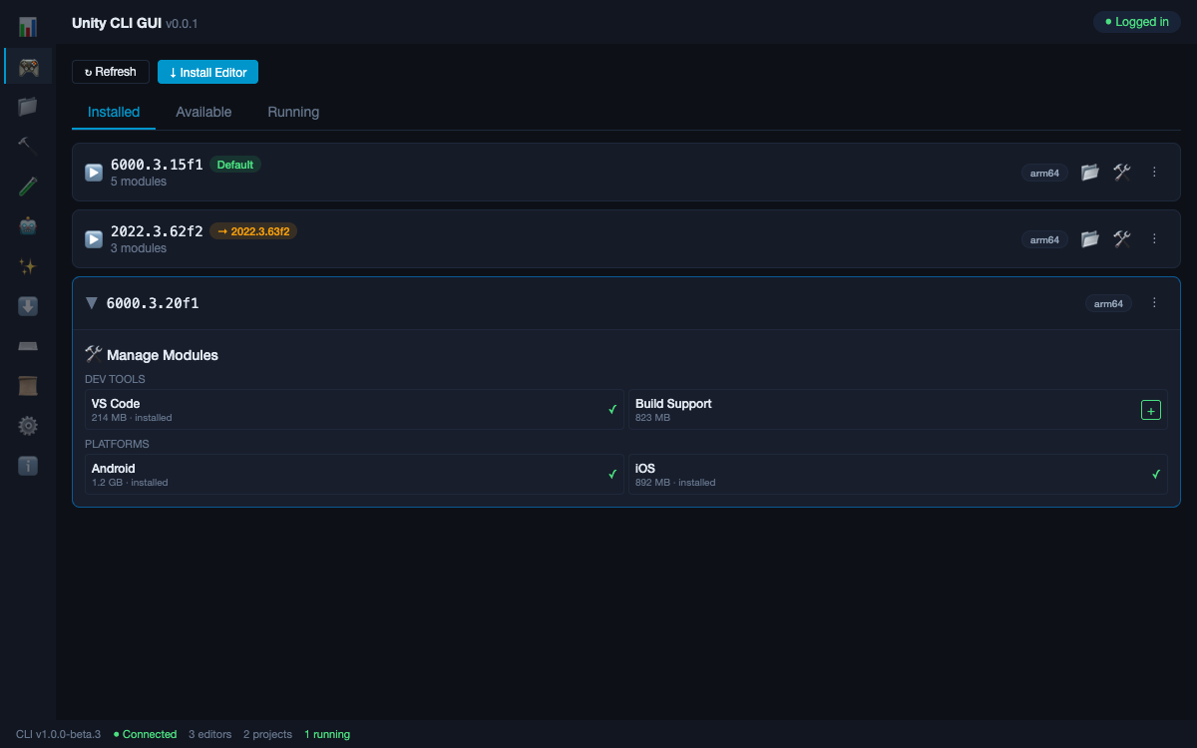Image resolution: width=1197 pixels, height=748 pixels.
Task: Click the PLATFORMS section label
Action: (x=117, y=444)
